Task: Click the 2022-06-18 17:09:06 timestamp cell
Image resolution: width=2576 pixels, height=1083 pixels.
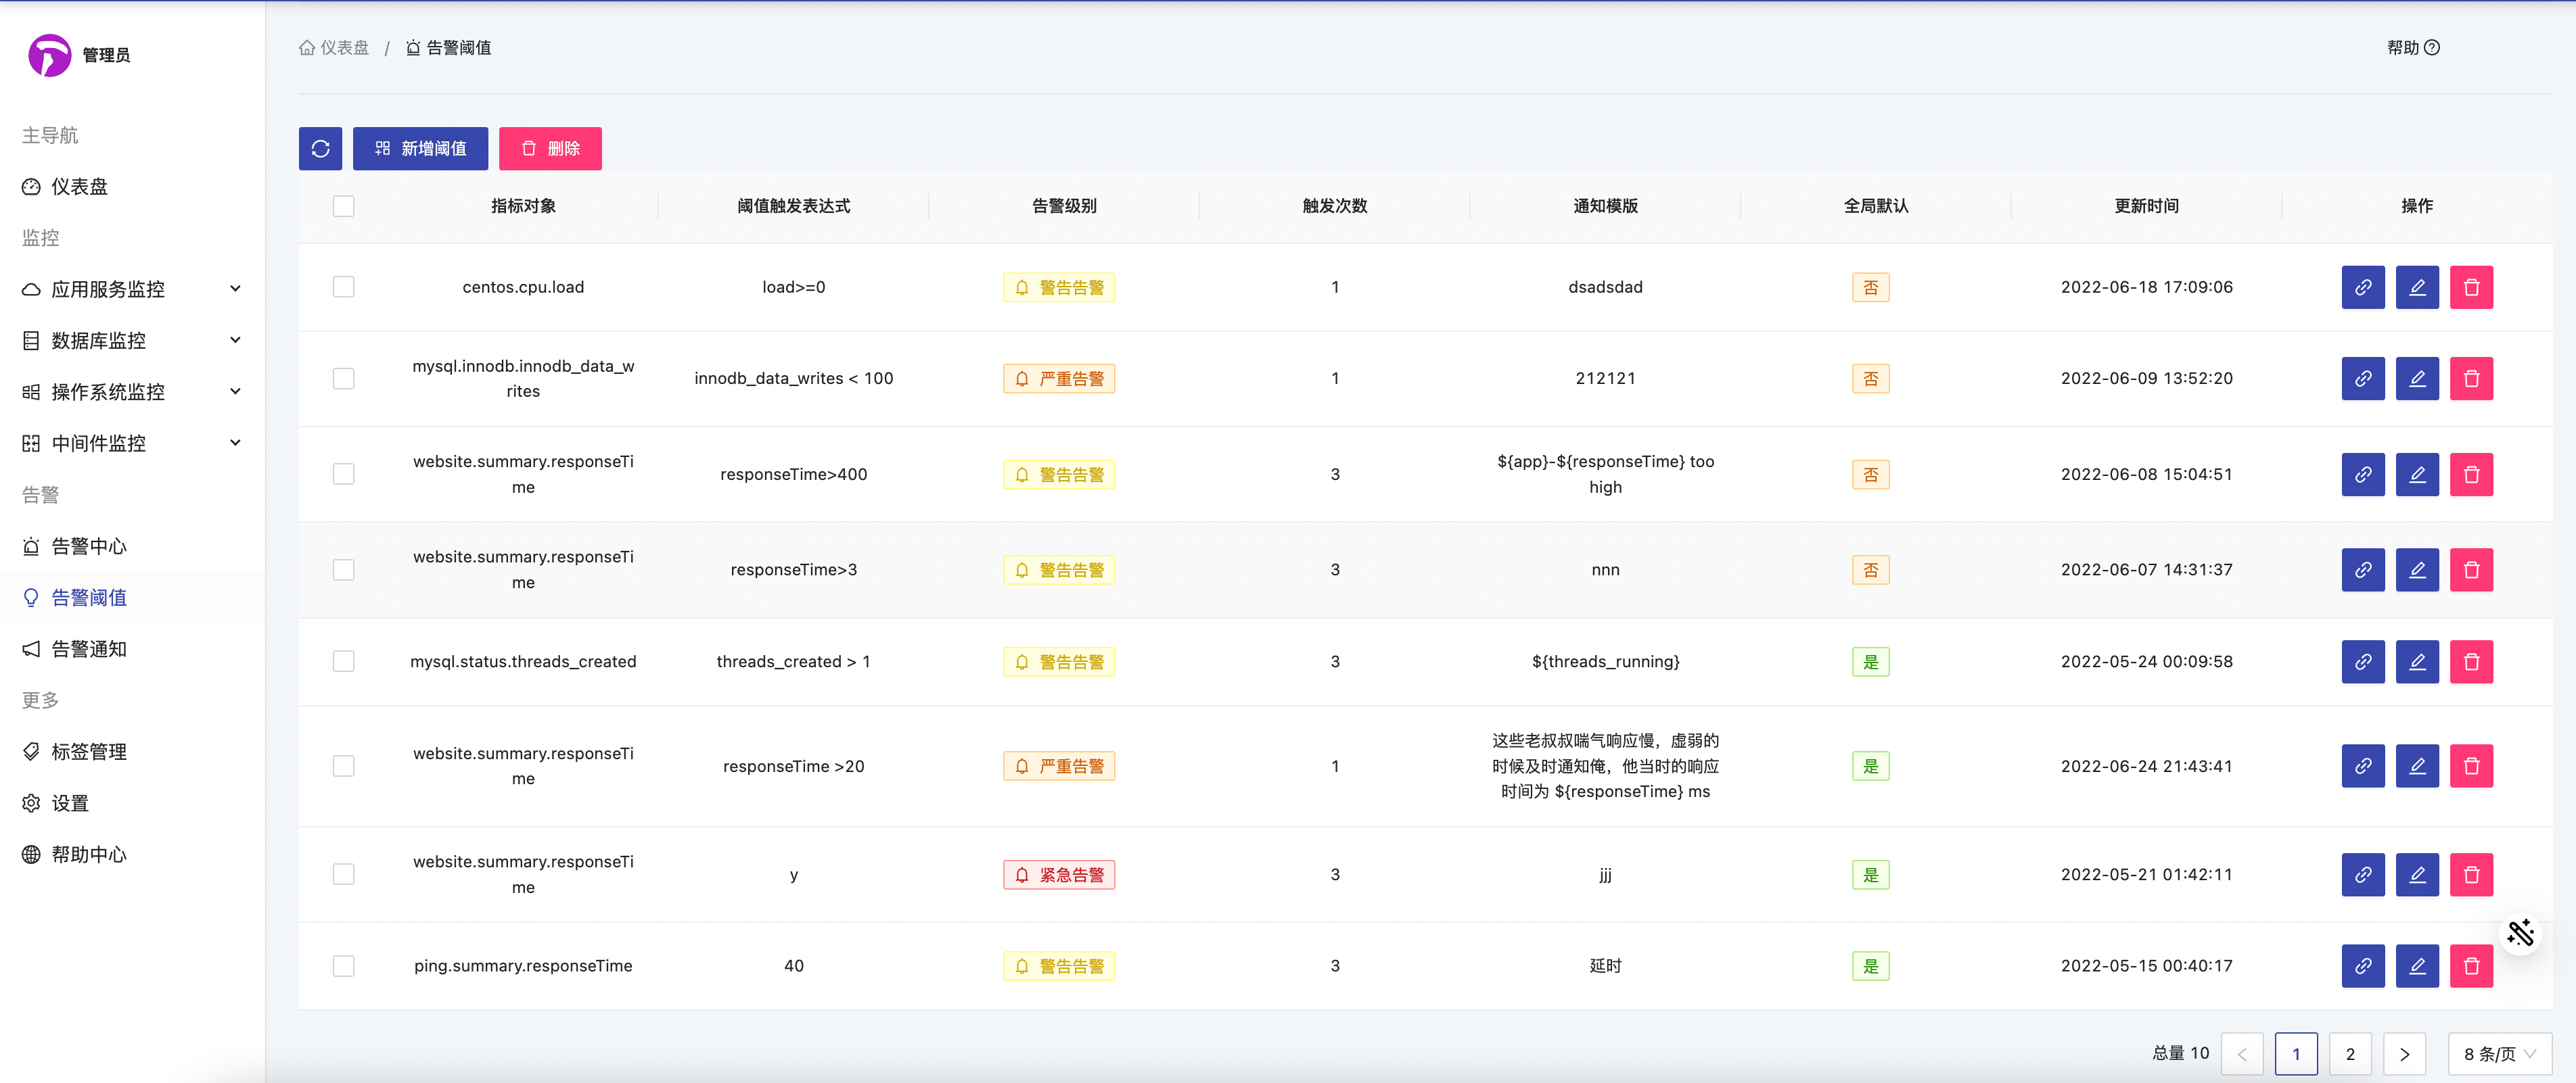Action: [x=2146, y=287]
